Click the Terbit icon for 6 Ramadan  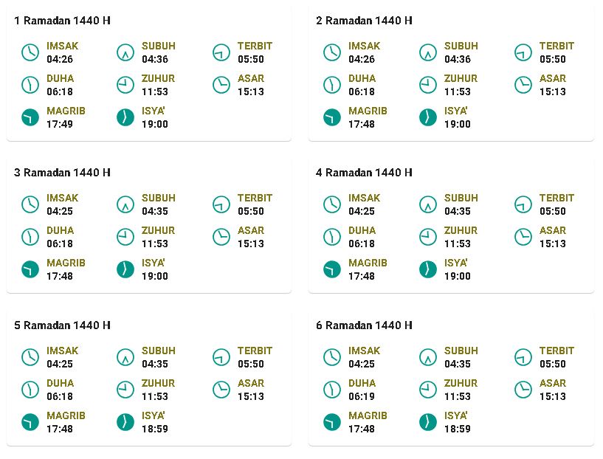[x=523, y=357]
